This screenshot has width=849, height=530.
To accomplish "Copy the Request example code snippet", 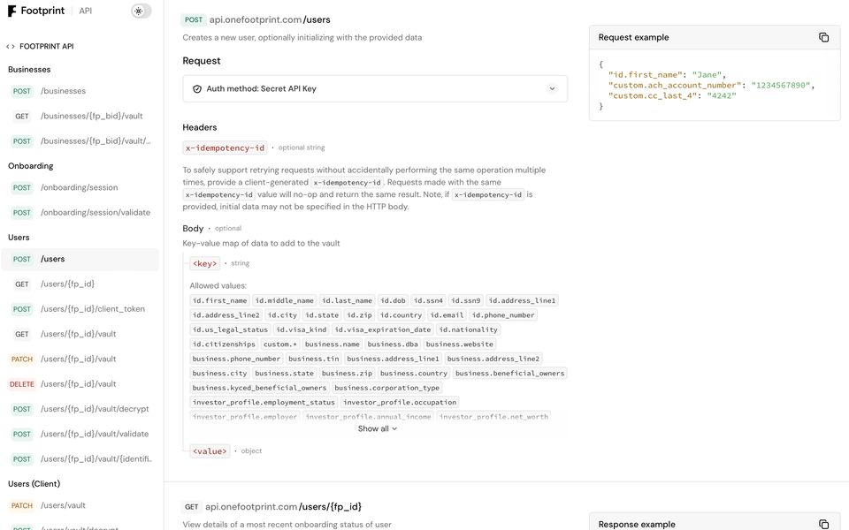I will coord(822,37).
